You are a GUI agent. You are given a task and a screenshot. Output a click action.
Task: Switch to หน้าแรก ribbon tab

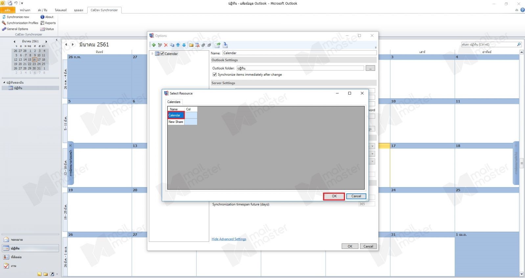25,10
